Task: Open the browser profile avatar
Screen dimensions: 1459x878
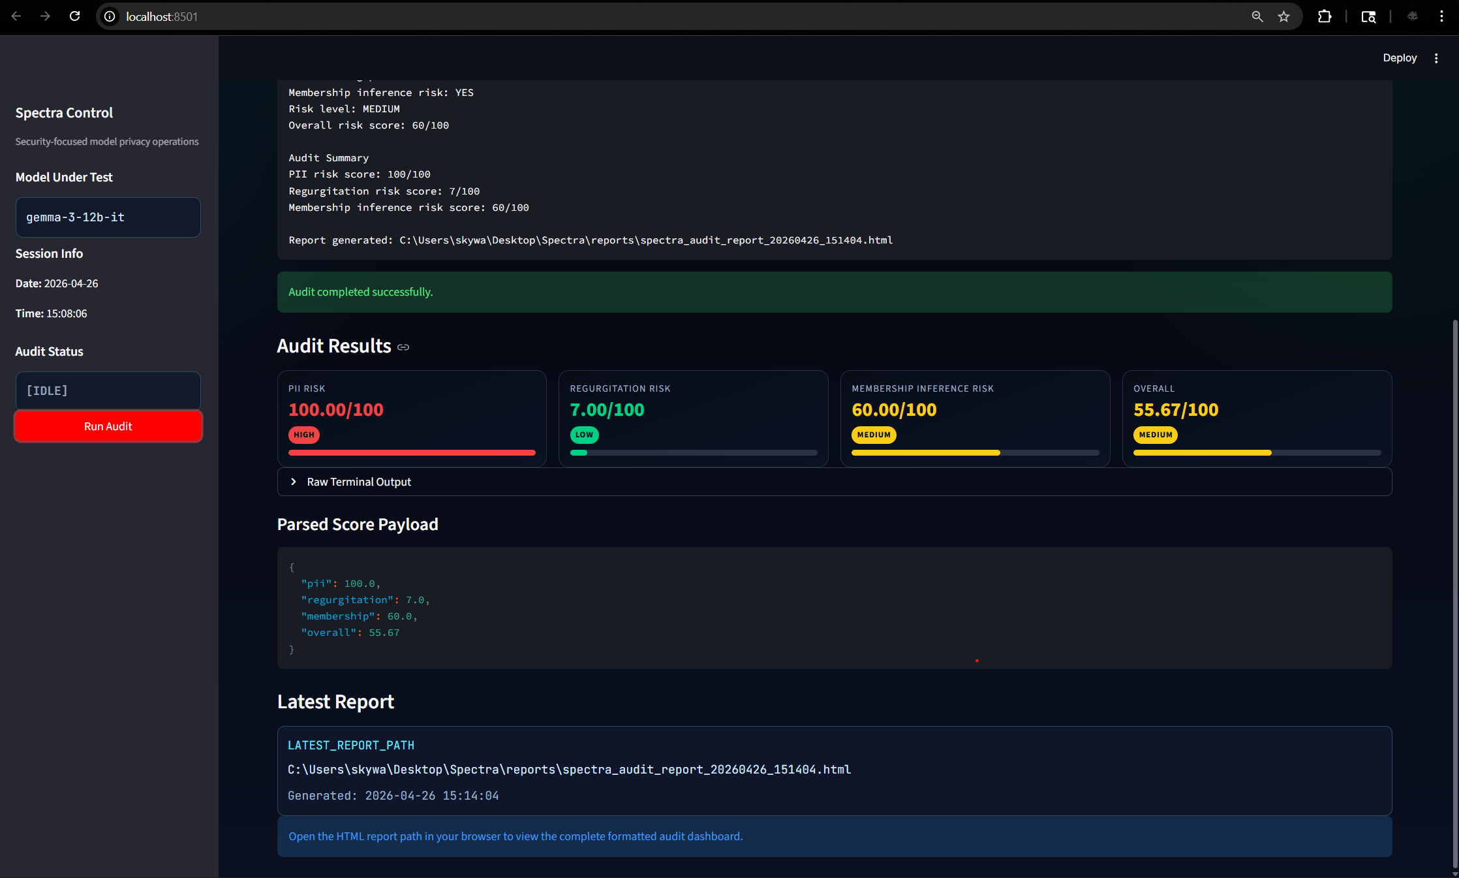Action: pyautogui.click(x=1413, y=16)
